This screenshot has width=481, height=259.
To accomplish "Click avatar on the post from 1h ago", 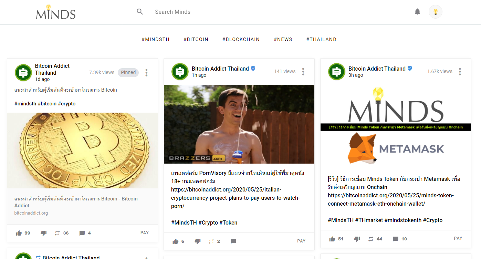I will [x=180, y=72].
